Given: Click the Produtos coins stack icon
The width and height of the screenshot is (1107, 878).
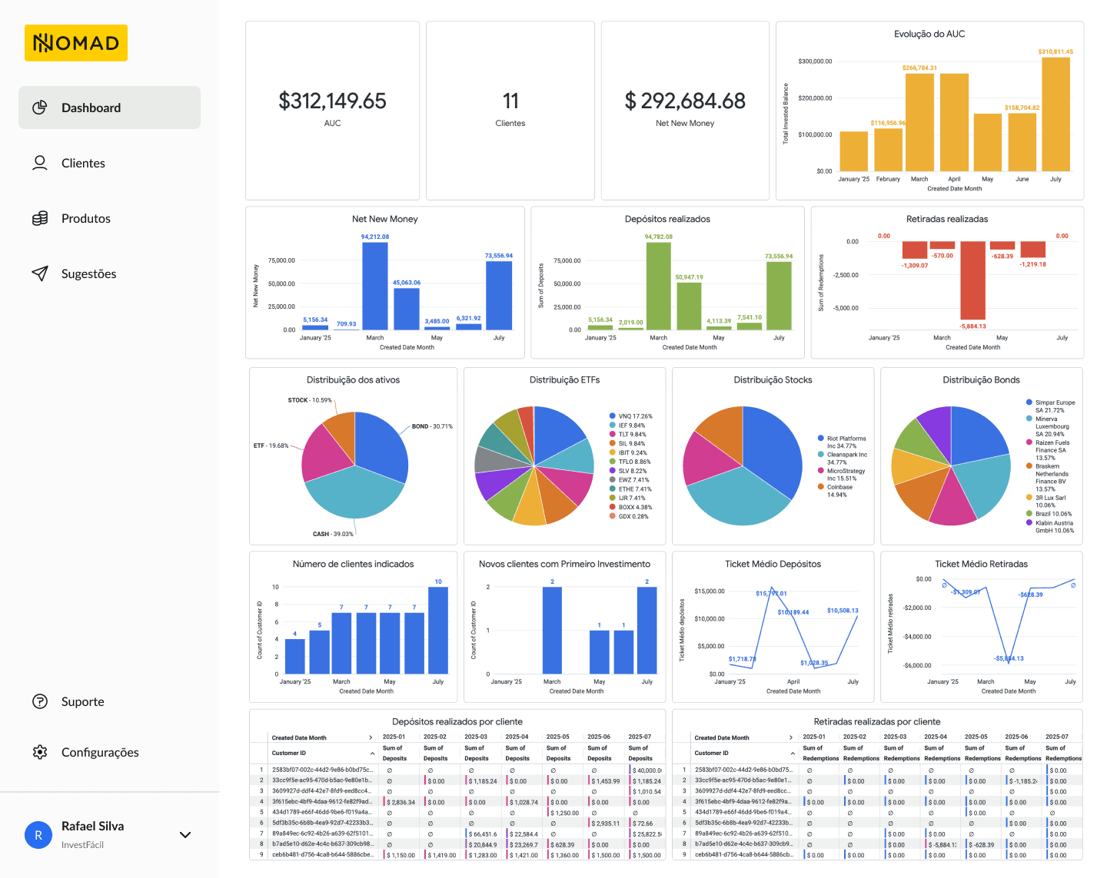Looking at the screenshot, I should (40, 218).
